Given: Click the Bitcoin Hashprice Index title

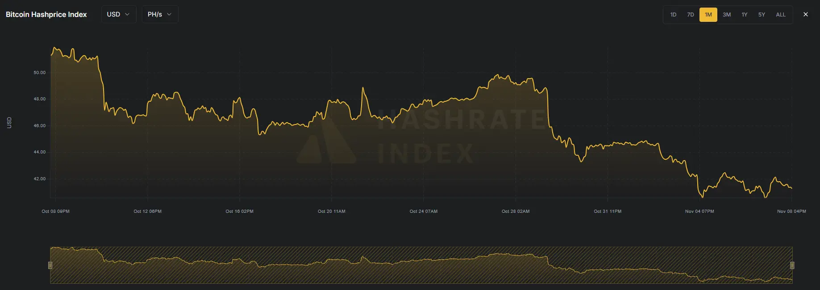Looking at the screenshot, I should pyautogui.click(x=46, y=14).
